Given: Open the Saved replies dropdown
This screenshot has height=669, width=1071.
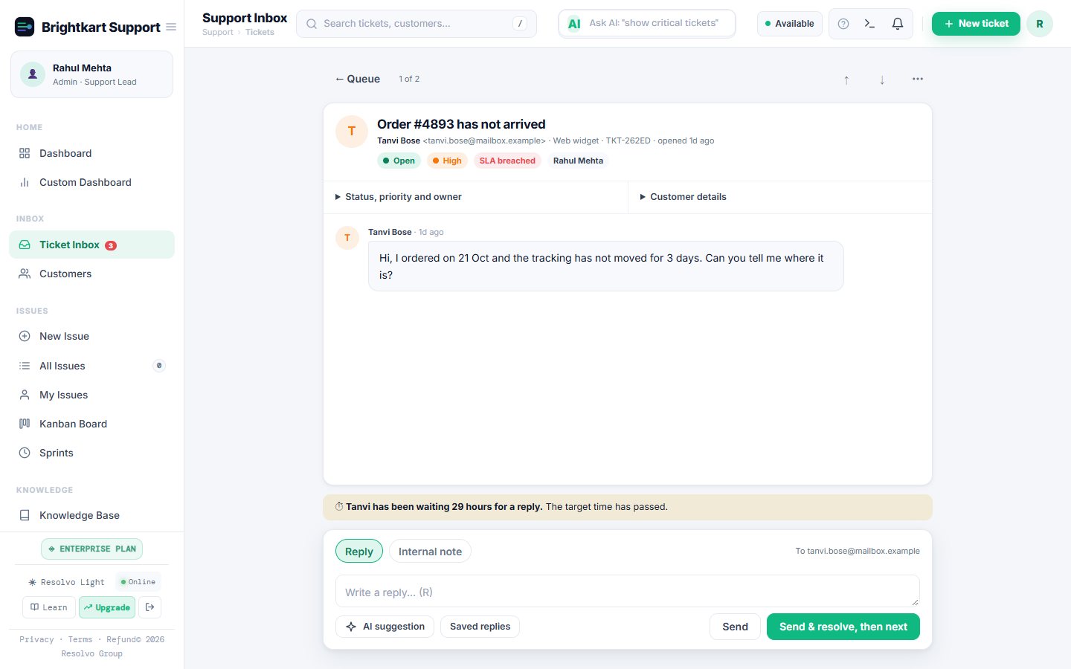Looking at the screenshot, I should point(480,627).
